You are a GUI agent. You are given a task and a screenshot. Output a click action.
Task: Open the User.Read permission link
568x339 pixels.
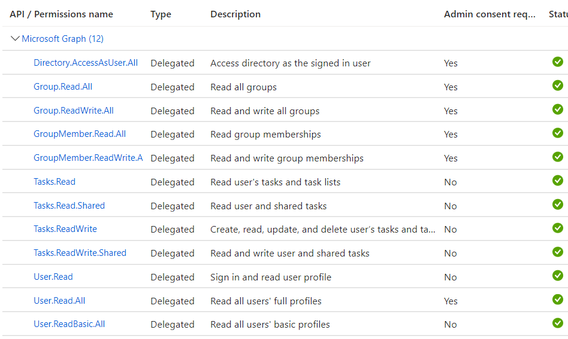click(53, 277)
